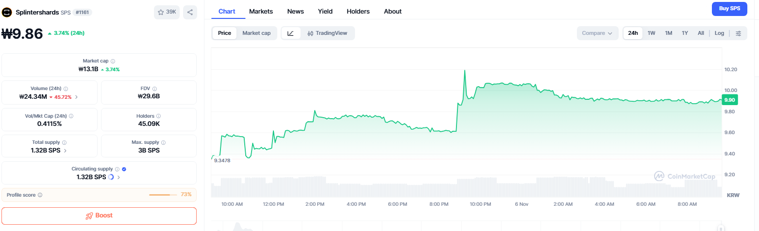Click the 3B SPS max supply value
The image size is (759, 231).
(x=149, y=150)
